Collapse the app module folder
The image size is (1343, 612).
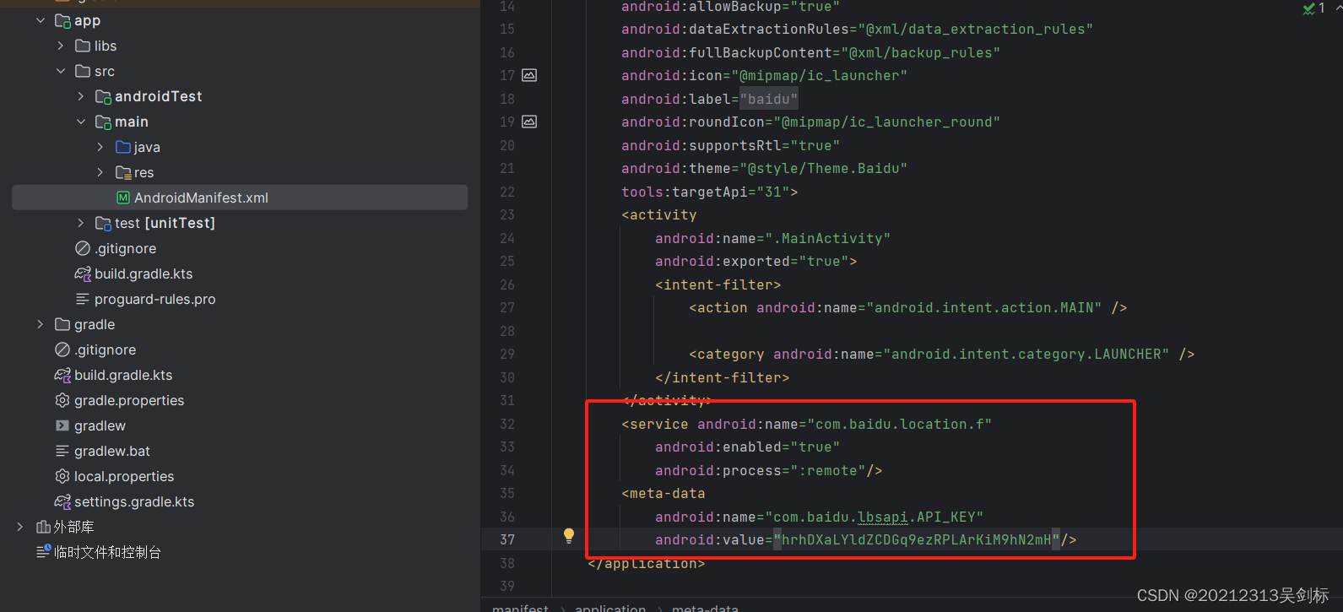pos(41,20)
